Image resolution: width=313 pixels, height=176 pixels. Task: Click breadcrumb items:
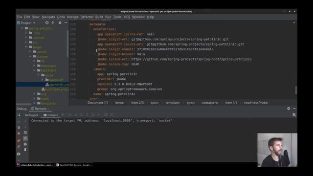pyautogui.click(x=119, y=103)
